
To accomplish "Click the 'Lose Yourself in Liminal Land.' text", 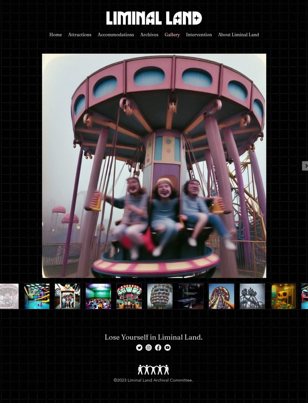I will click(x=153, y=337).
